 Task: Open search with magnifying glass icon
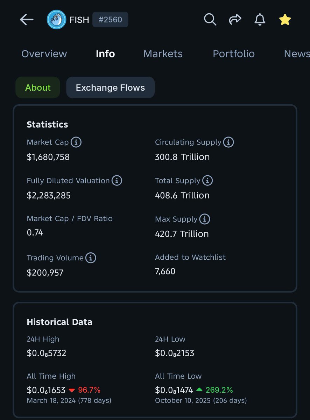[210, 20]
